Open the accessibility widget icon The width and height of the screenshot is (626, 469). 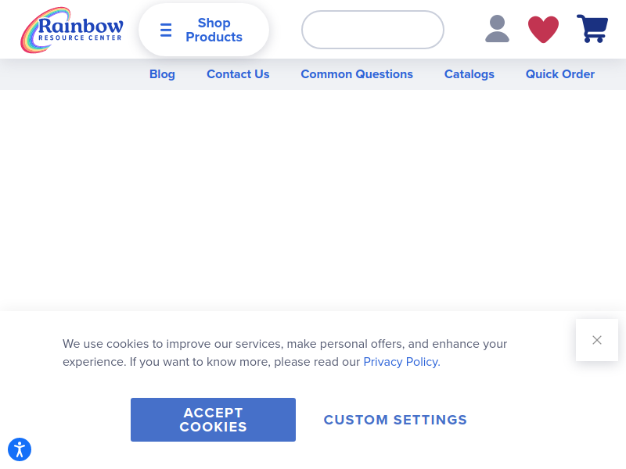tap(20, 449)
